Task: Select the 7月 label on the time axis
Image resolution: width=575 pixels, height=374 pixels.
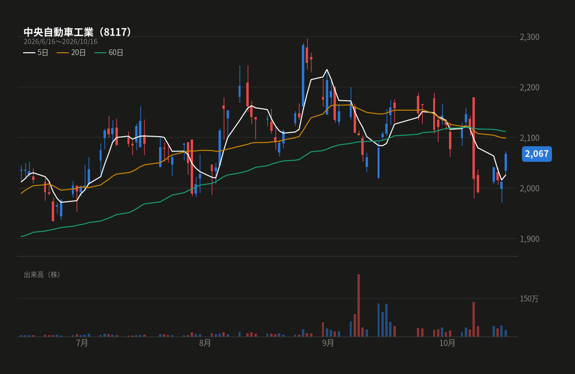Action: coord(82,343)
